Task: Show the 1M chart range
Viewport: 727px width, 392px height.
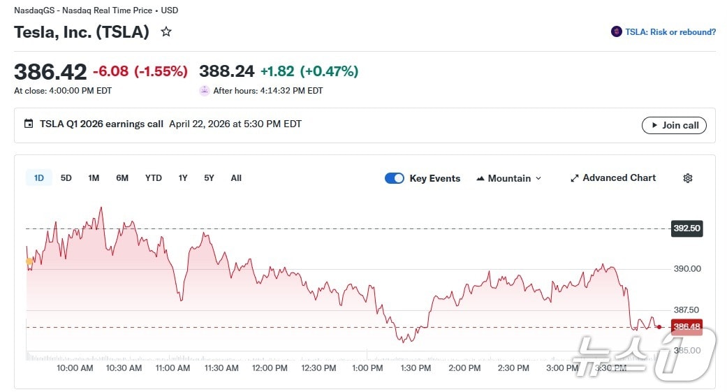Action: point(94,178)
